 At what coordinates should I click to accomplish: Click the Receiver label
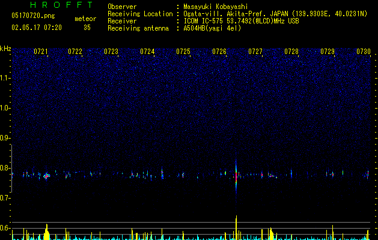(x=122, y=21)
